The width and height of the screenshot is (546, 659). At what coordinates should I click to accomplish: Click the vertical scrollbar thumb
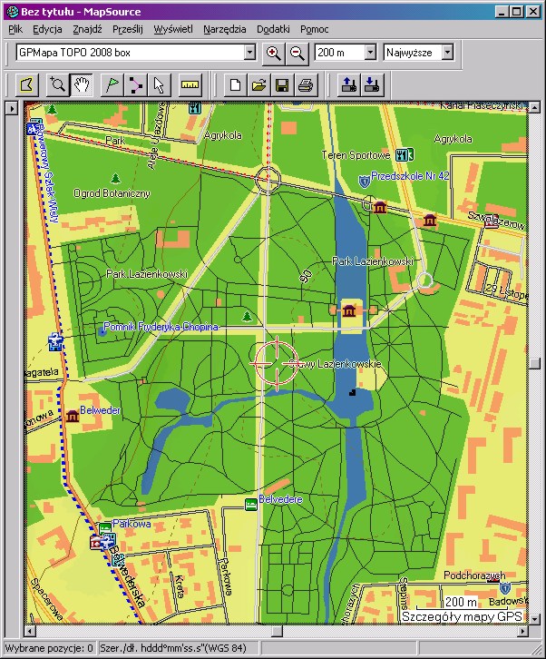point(534,364)
